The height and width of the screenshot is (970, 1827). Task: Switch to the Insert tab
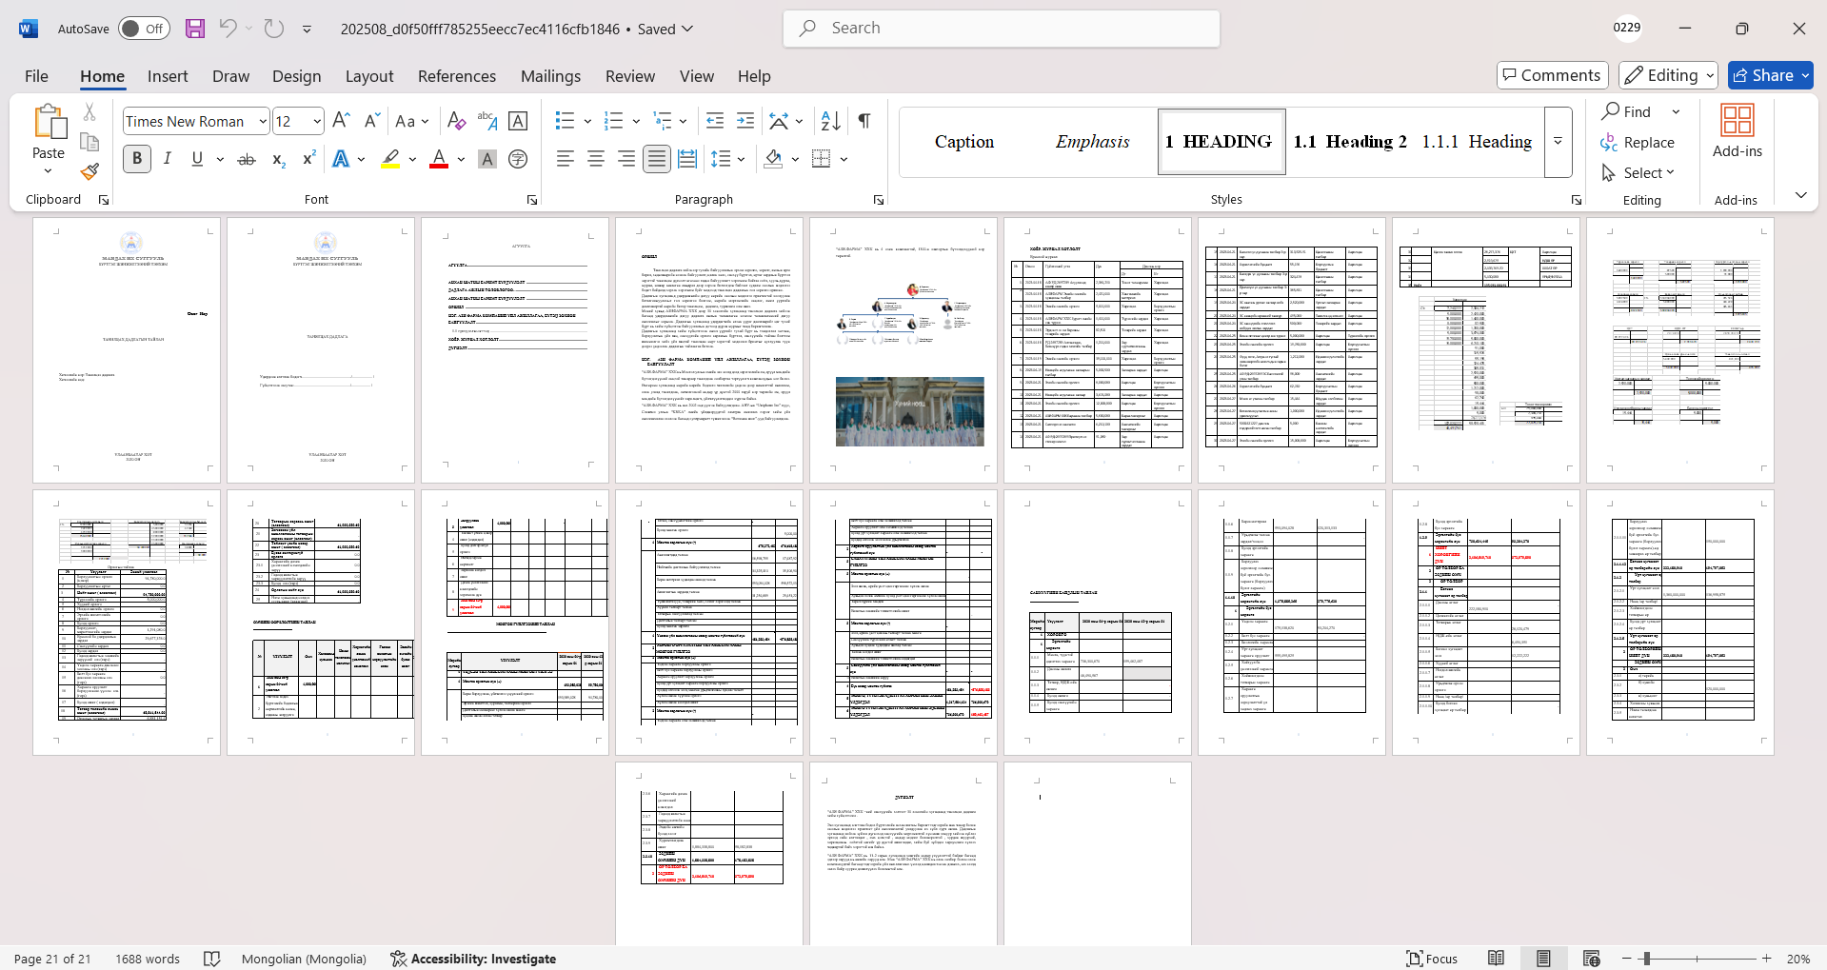(x=168, y=76)
